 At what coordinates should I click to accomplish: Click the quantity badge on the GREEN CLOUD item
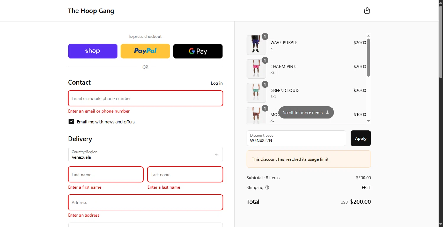[x=265, y=84]
